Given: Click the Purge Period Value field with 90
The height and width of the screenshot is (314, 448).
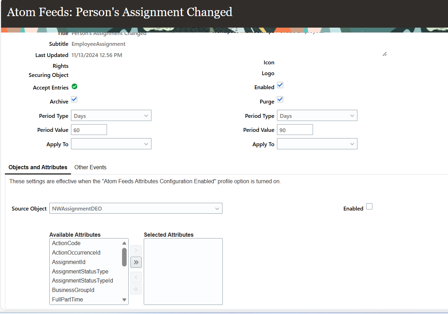Looking at the screenshot, I should click(295, 130).
